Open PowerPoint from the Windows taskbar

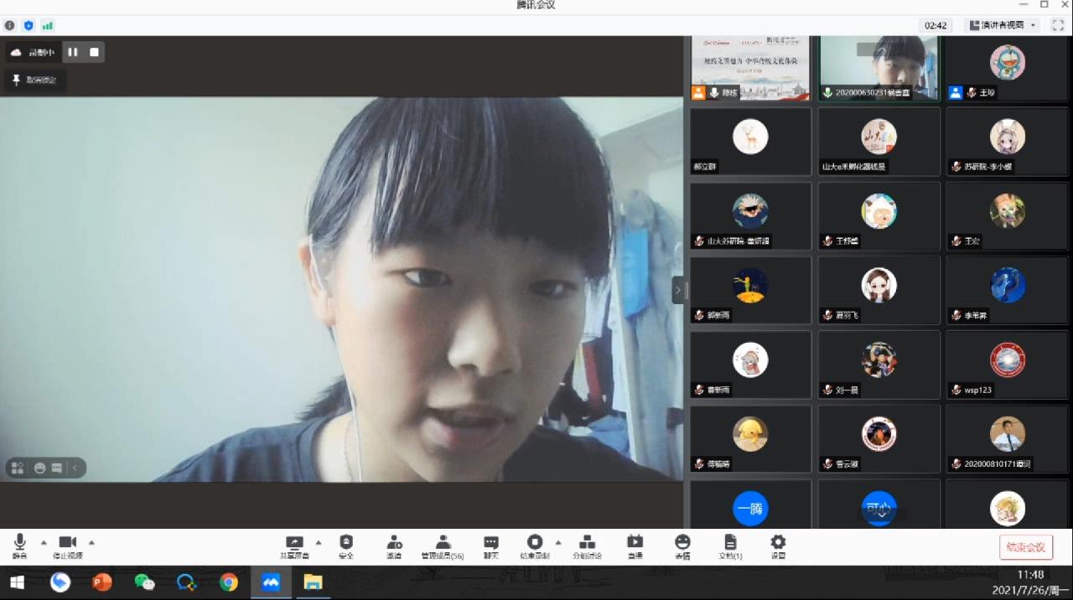click(102, 582)
